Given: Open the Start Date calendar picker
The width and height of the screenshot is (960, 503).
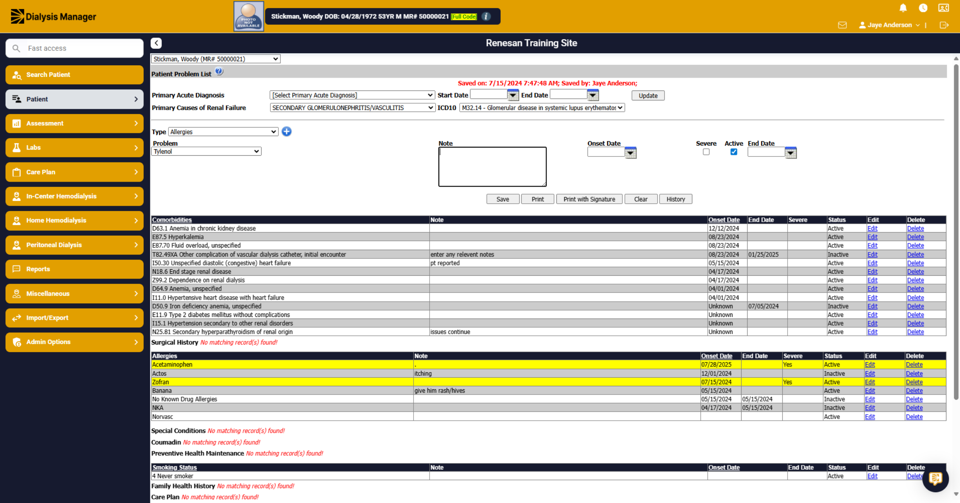Looking at the screenshot, I should pos(513,95).
